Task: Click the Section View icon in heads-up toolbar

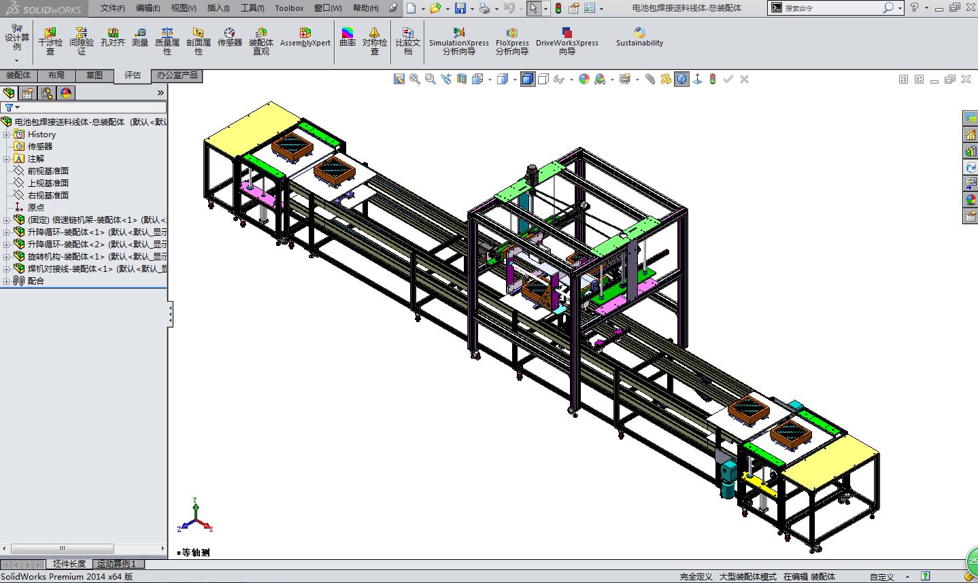Action: (x=462, y=79)
